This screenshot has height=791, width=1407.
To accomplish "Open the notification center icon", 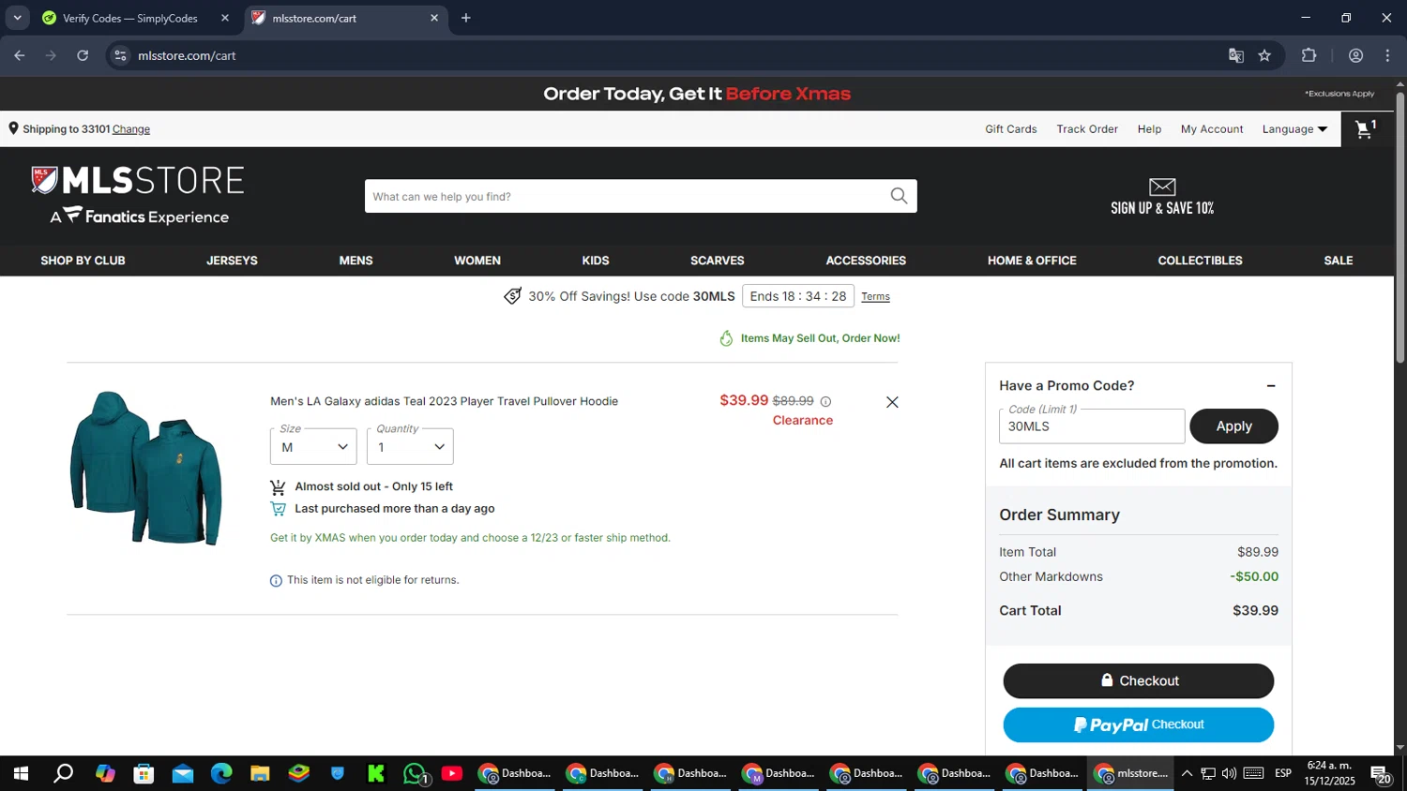I will 1381,774.
